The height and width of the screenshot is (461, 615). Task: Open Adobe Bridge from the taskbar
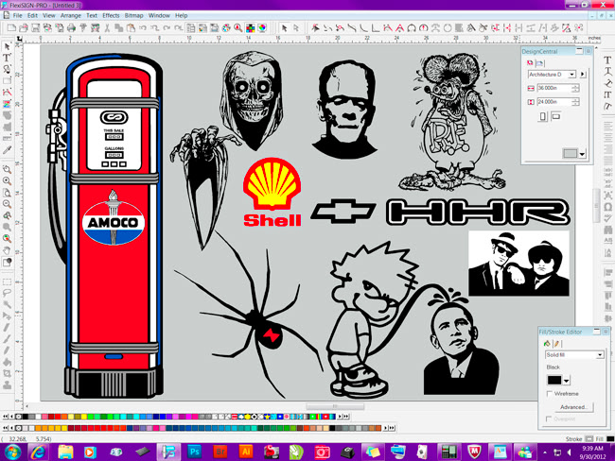[220, 452]
